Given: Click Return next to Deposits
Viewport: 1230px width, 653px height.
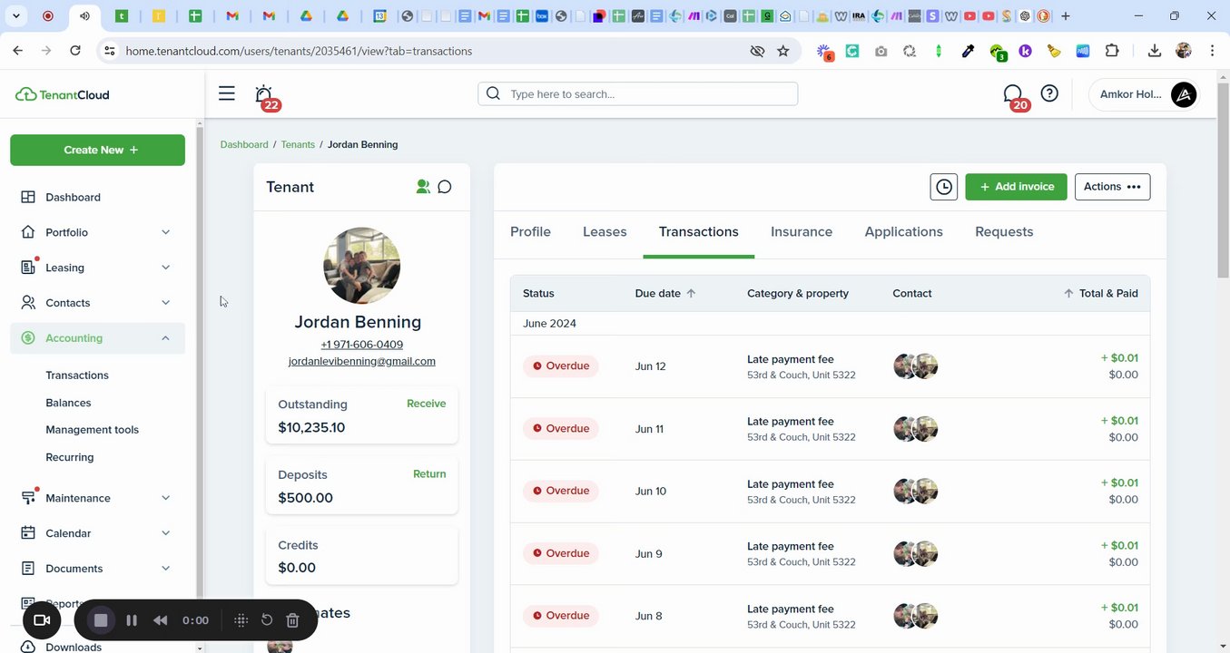Looking at the screenshot, I should click(429, 473).
